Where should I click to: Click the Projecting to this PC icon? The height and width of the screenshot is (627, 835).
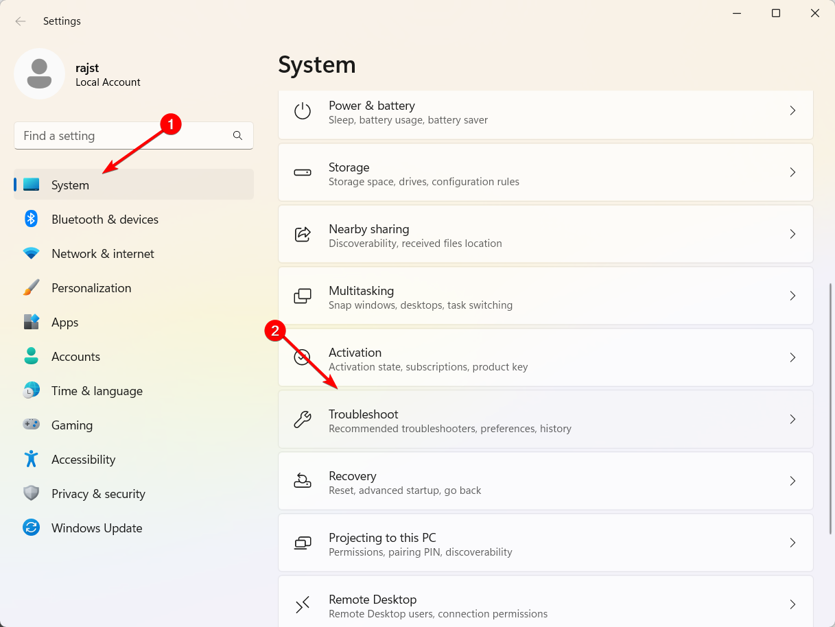(303, 543)
